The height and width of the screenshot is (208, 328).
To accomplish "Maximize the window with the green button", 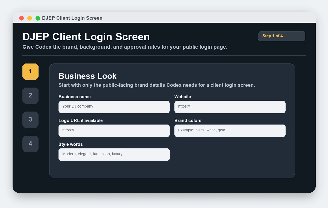I will [x=38, y=18].
